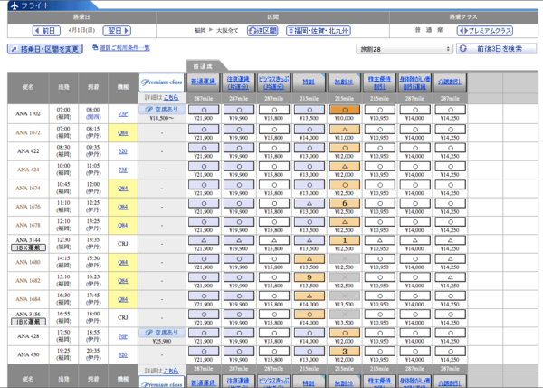Viewport: 543px width, 388px height.
Task: Click ビジネスきっぷ column header in top row
Action: (x=274, y=82)
